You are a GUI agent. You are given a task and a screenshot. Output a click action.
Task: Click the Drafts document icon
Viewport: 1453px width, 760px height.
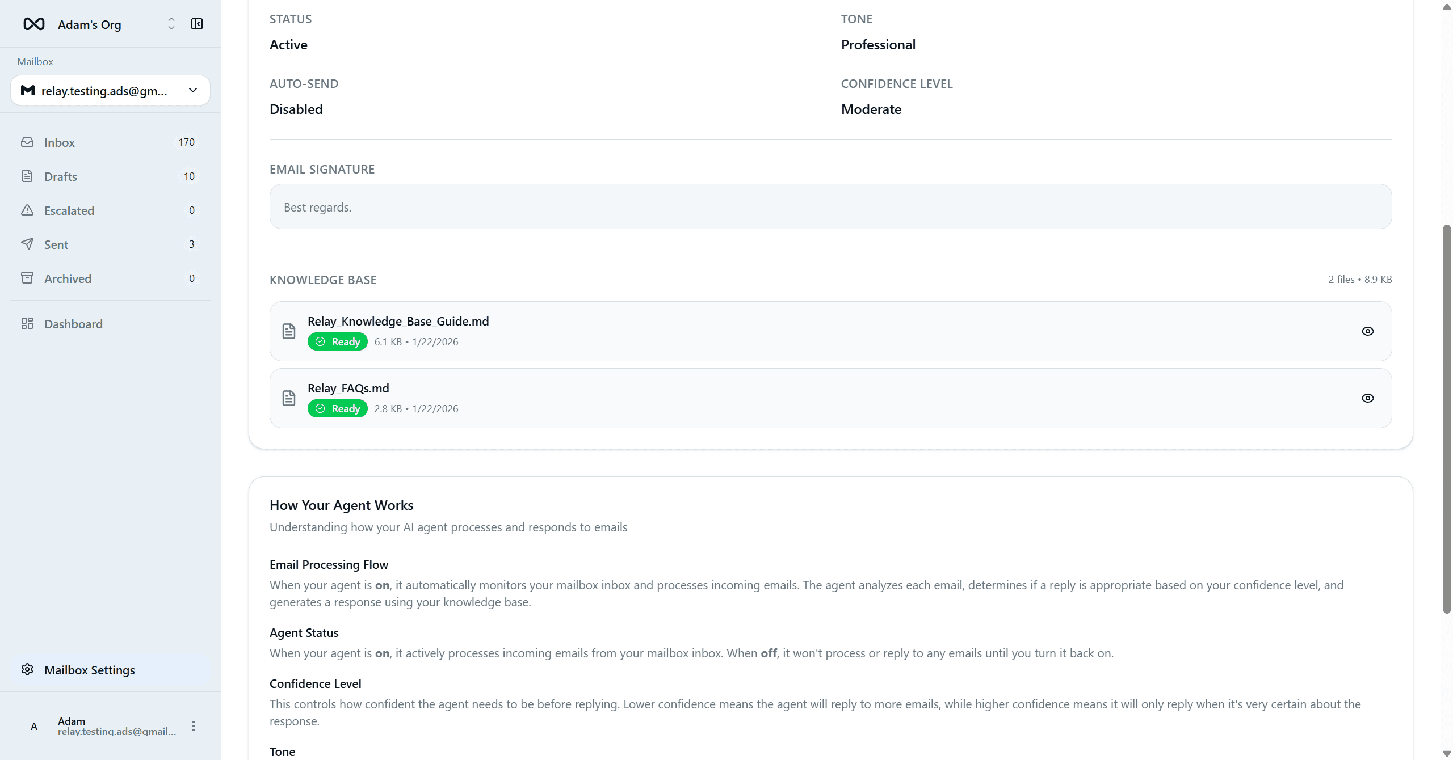pos(28,176)
